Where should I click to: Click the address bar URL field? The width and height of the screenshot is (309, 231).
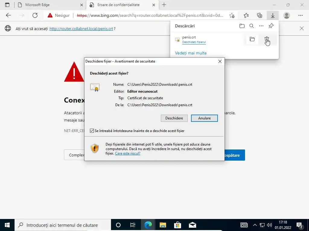tap(150, 15)
